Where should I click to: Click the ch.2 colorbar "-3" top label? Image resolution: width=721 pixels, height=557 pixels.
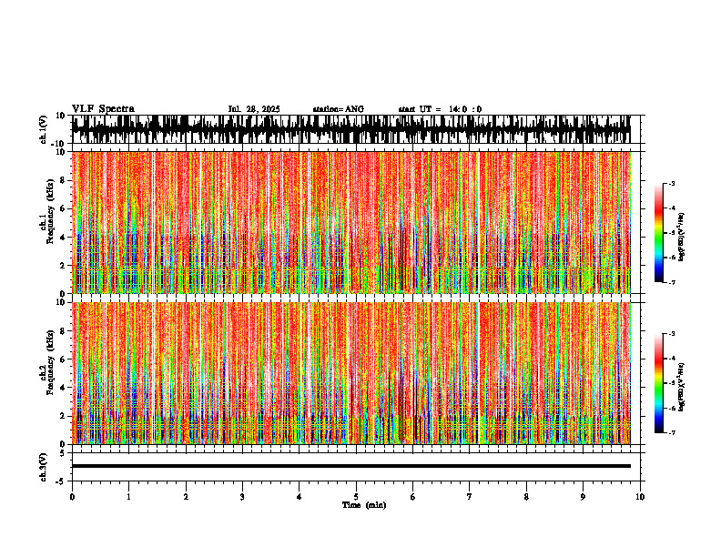click(x=672, y=334)
